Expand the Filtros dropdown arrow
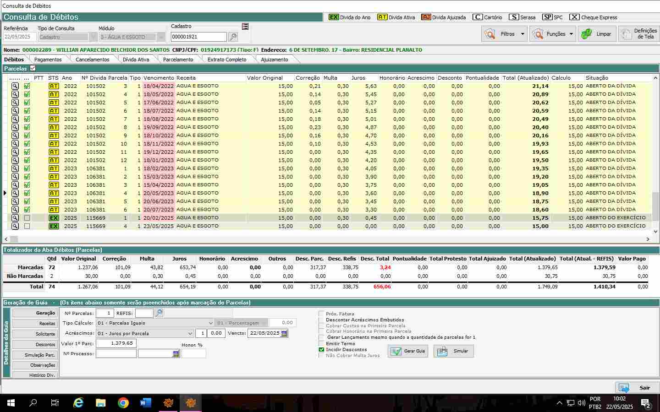The height and width of the screenshot is (412, 660). (x=522, y=34)
